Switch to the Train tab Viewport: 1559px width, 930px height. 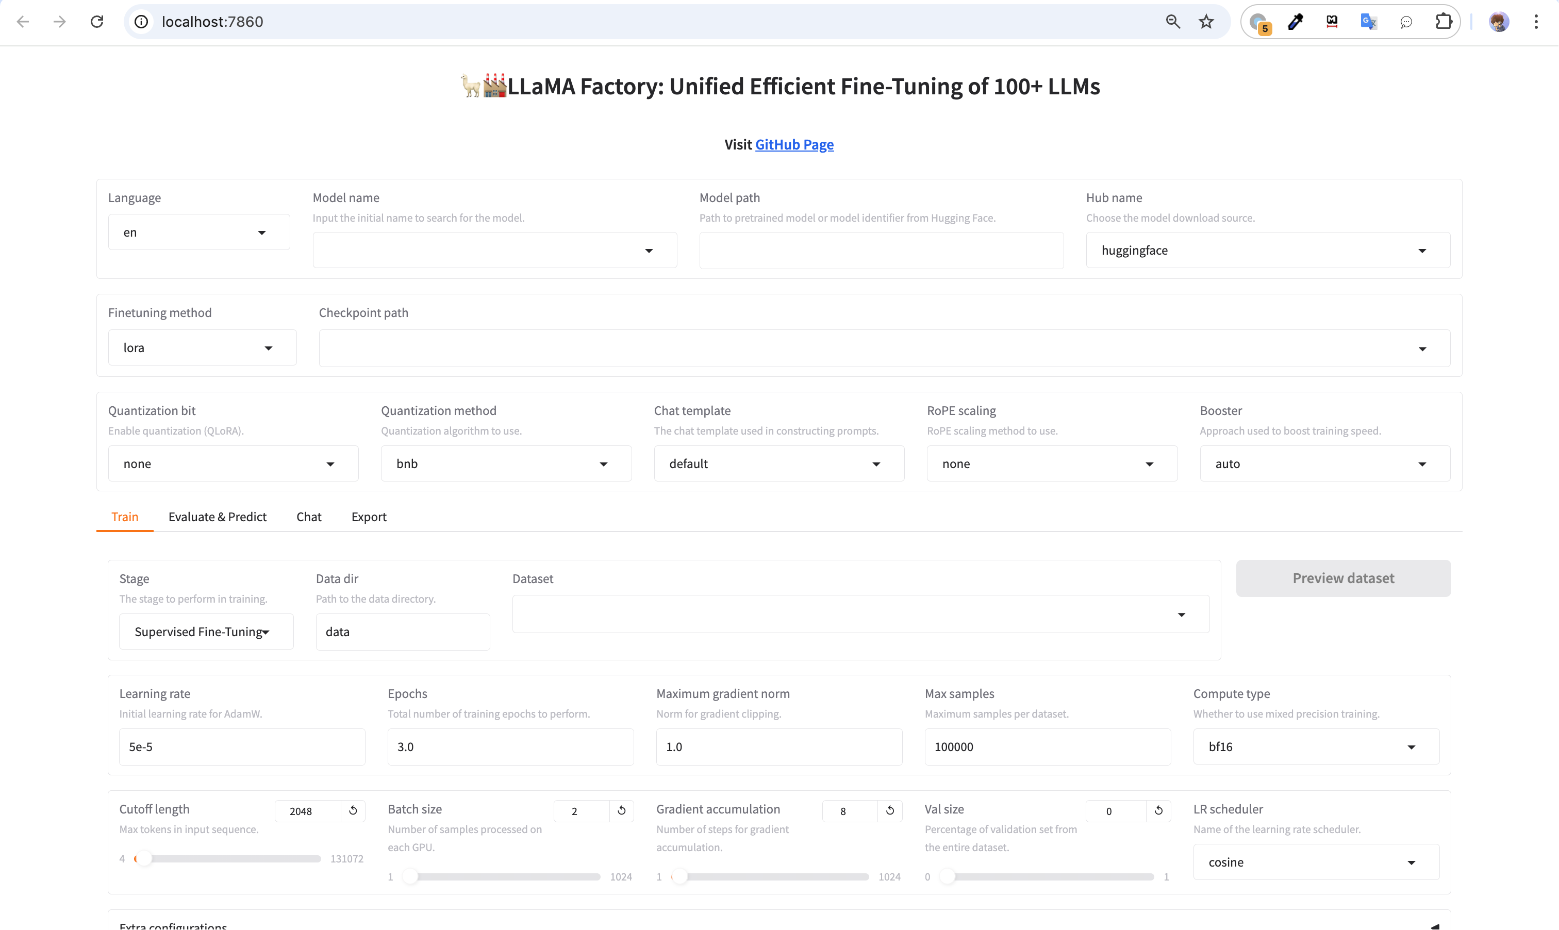(x=125, y=517)
